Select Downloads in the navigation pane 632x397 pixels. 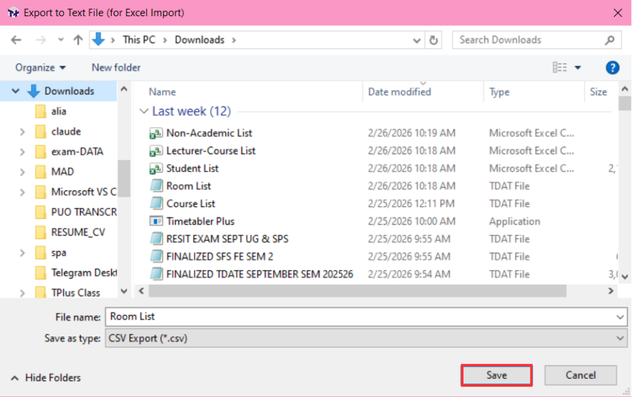point(69,91)
